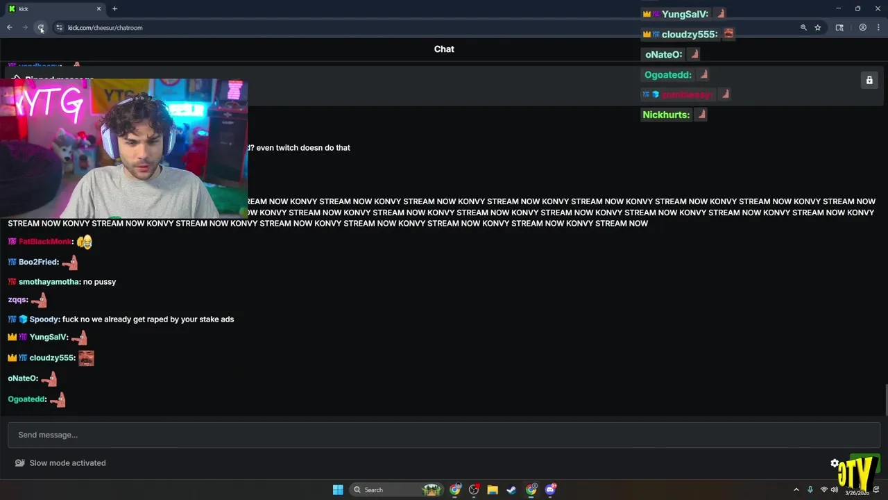
Task: Open File Explorer from the taskbar
Action: (493, 490)
